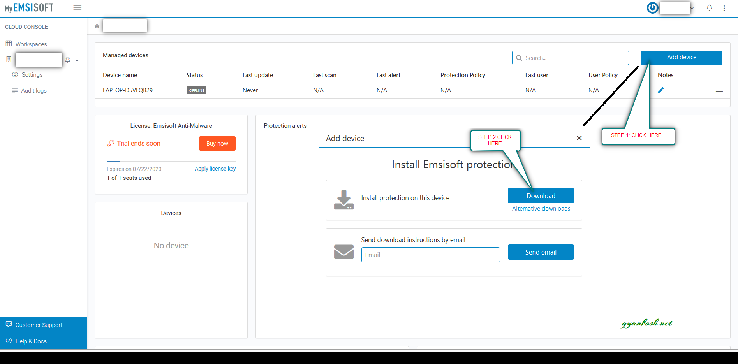738x364 pixels.
Task: Click the Settings gear icon
Action: [15, 74]
